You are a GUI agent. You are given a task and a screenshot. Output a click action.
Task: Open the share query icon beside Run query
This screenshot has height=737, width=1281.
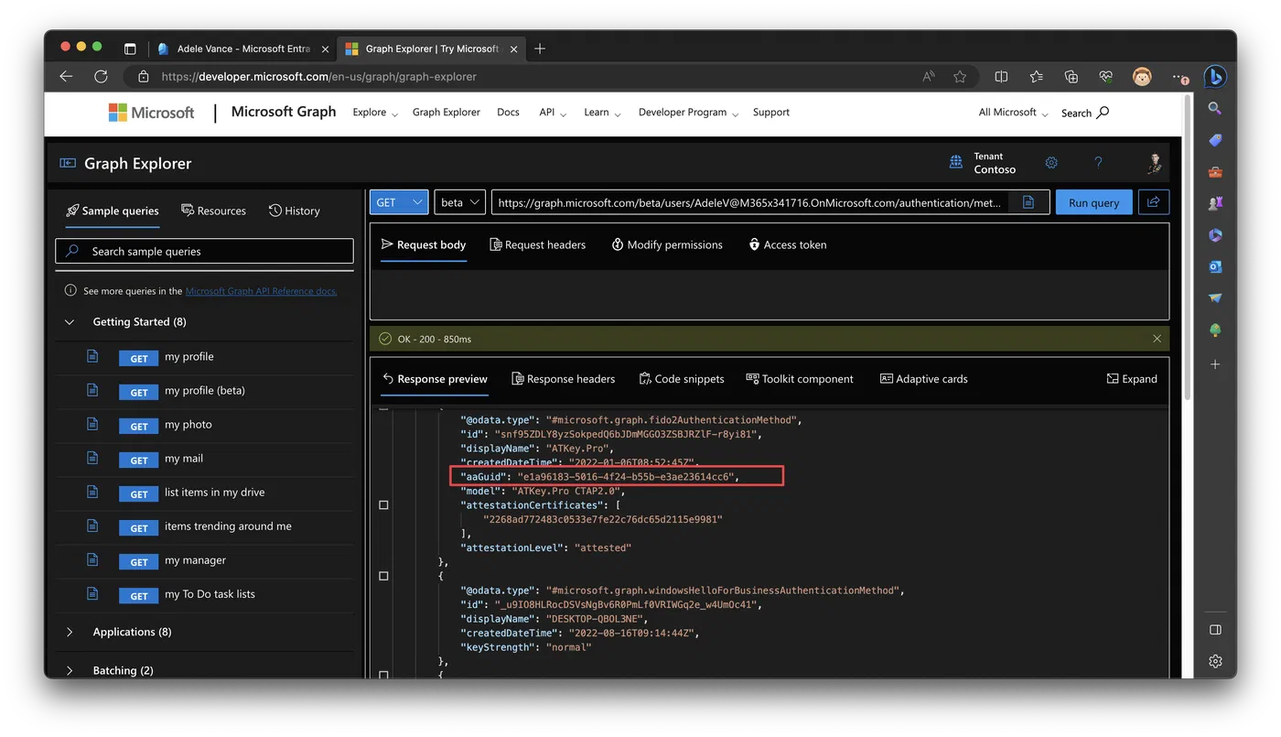coord(1154,202)
